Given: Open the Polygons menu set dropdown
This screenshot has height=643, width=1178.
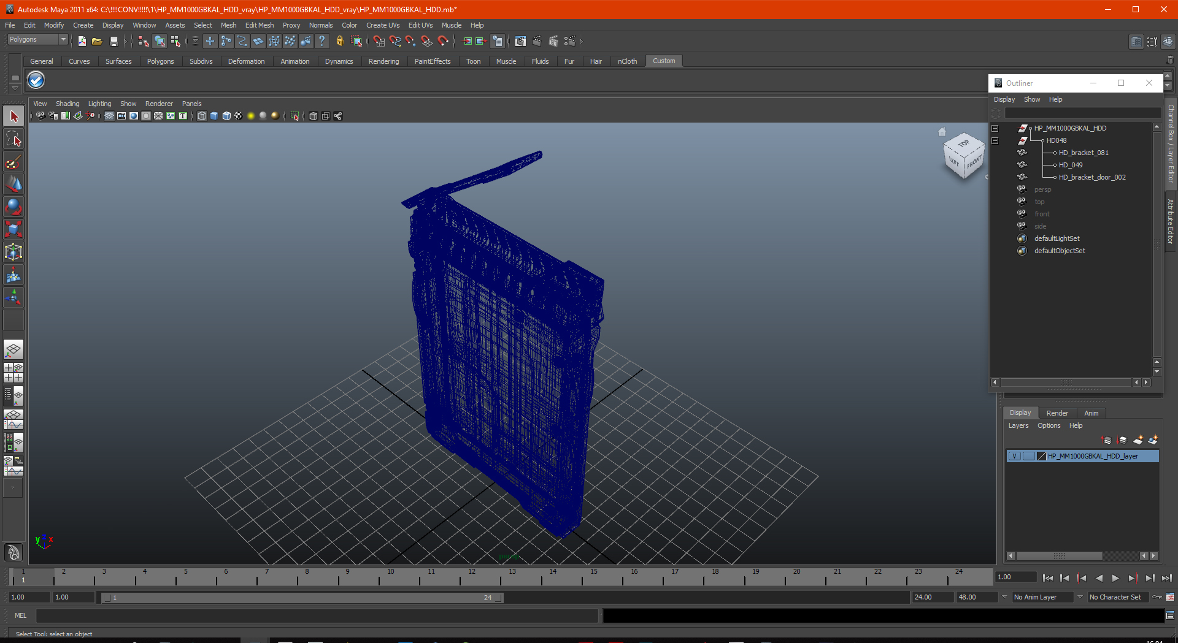Looking at the screenshot, I should pos(37,39).
